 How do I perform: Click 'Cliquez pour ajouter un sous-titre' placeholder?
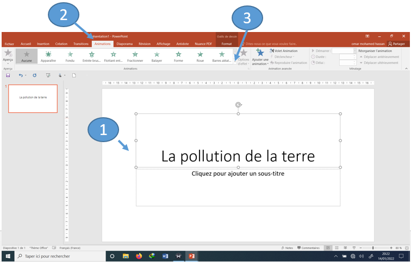(x=238, y=174)
